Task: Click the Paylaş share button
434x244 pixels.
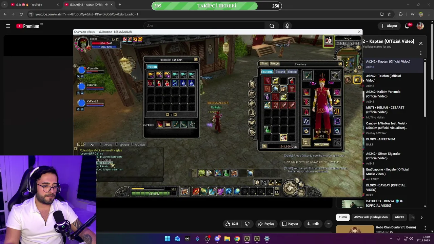Action: (266, 224)
